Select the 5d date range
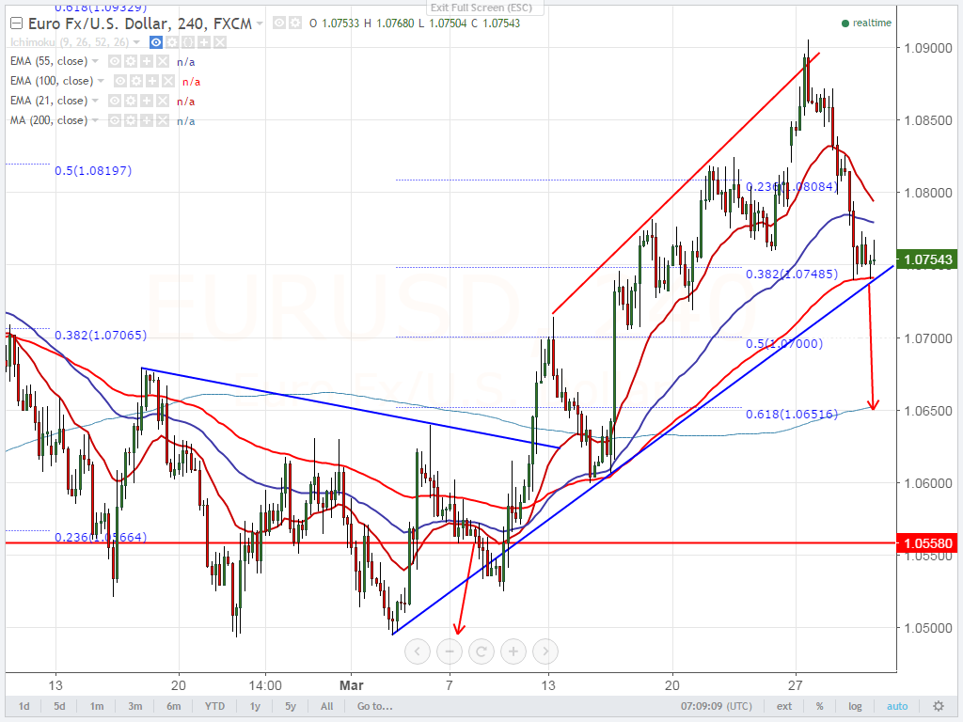 [x=59, y=706]
